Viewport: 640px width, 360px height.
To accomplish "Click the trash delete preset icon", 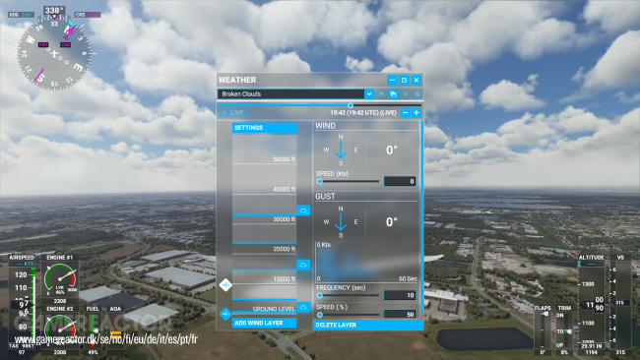I will [417, 94].
